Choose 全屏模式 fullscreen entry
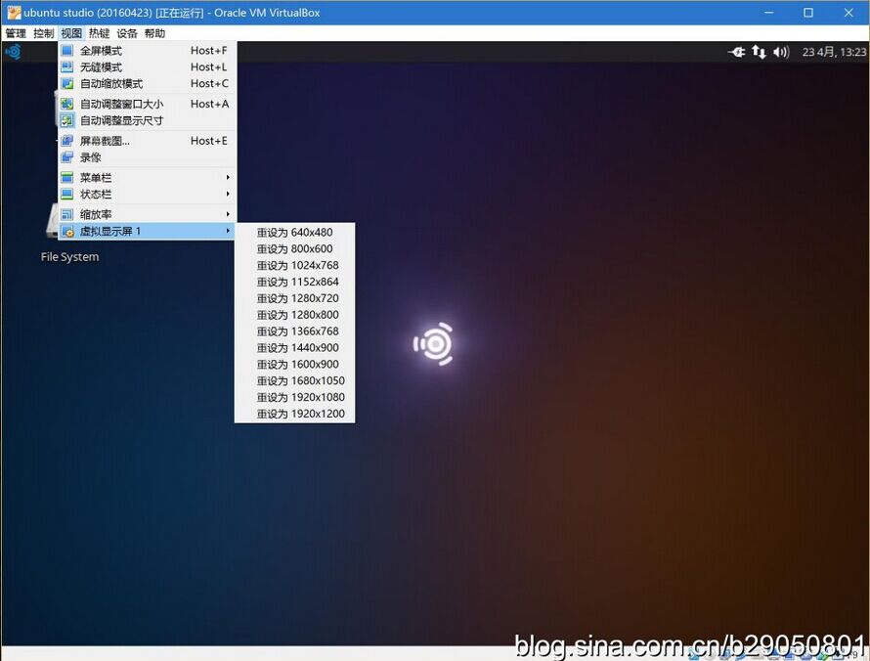This screenshot has width=870, height=661. (x=148, y=51)
